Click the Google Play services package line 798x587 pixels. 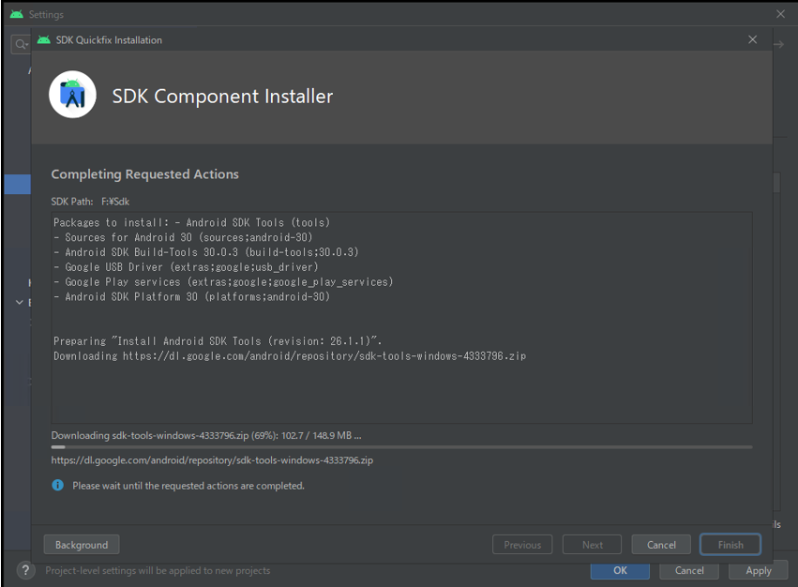tap(223, 282)
